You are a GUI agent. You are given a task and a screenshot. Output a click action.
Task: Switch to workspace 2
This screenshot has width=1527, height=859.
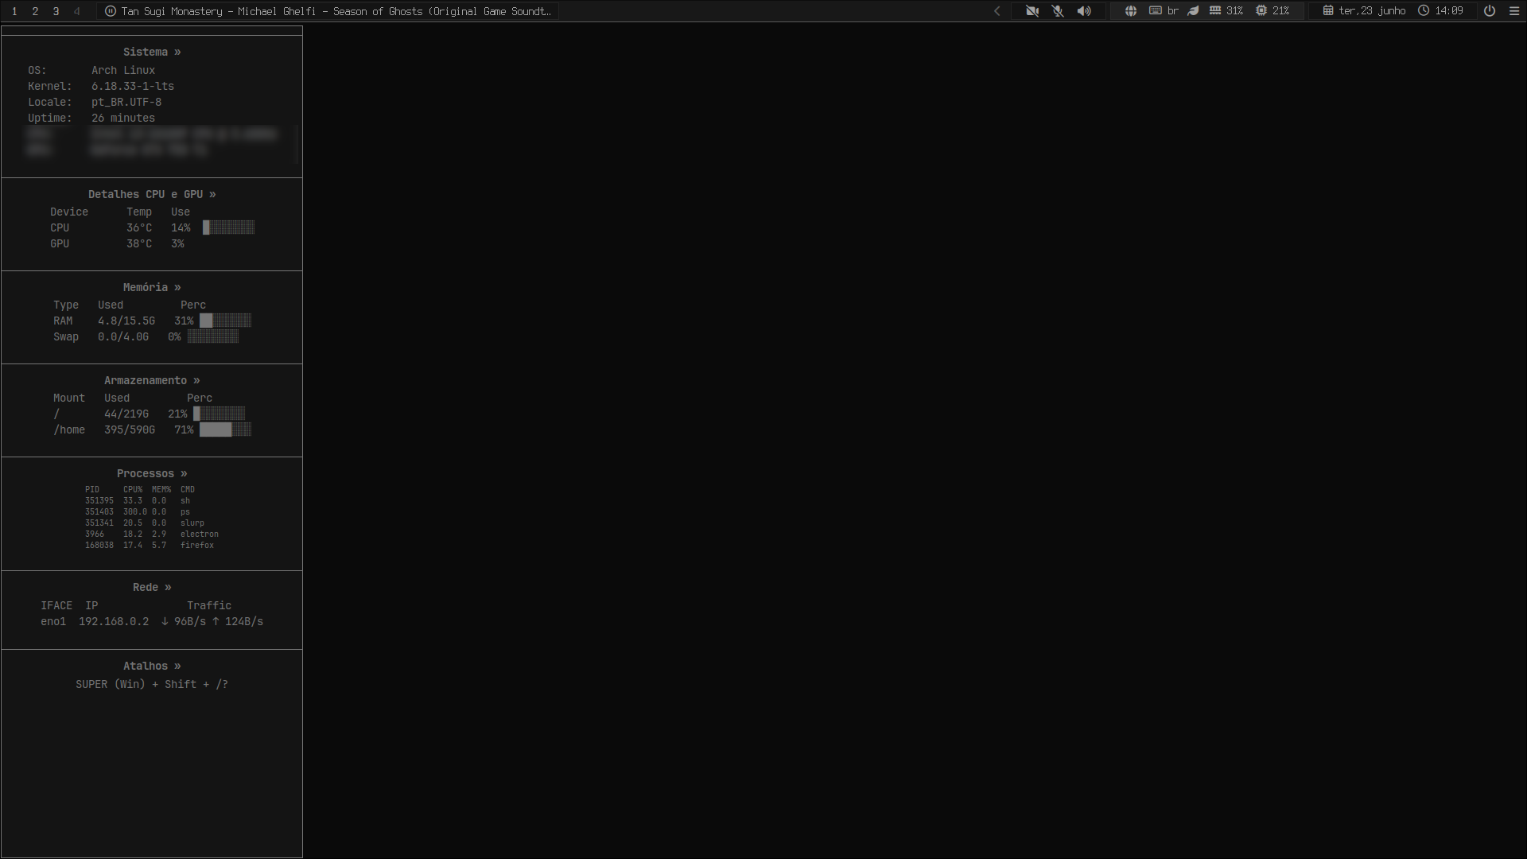(x=35, y=11)
